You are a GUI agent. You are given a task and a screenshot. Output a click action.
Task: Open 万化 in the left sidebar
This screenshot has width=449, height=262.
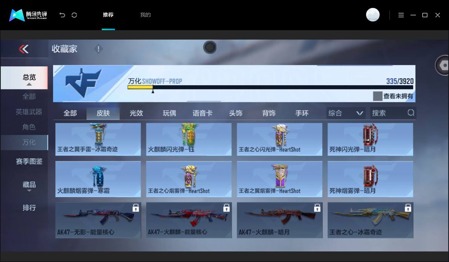(24, 142)
